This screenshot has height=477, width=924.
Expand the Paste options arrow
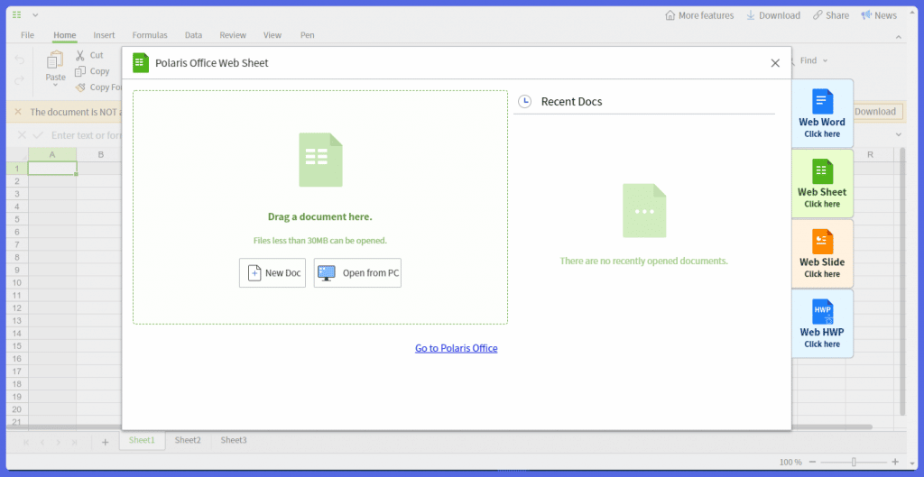point(55,86)
